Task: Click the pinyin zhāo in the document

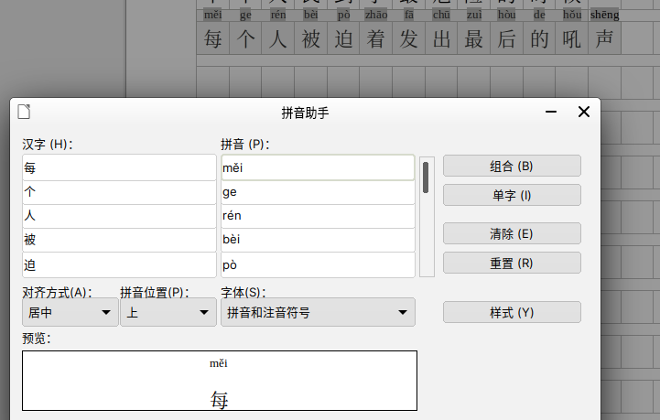Action: point(376,15)
